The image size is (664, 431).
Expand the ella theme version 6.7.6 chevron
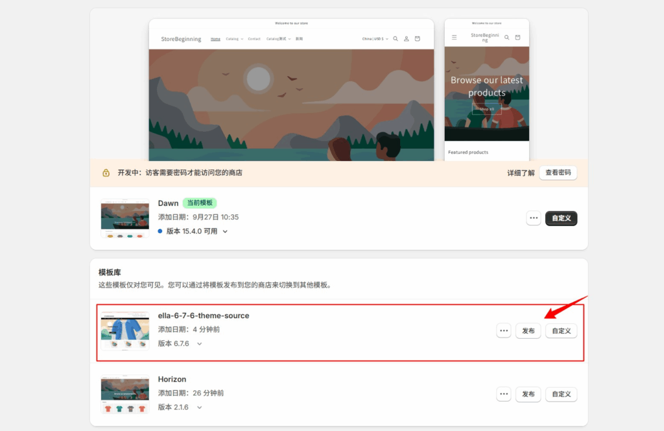point(199,344)
